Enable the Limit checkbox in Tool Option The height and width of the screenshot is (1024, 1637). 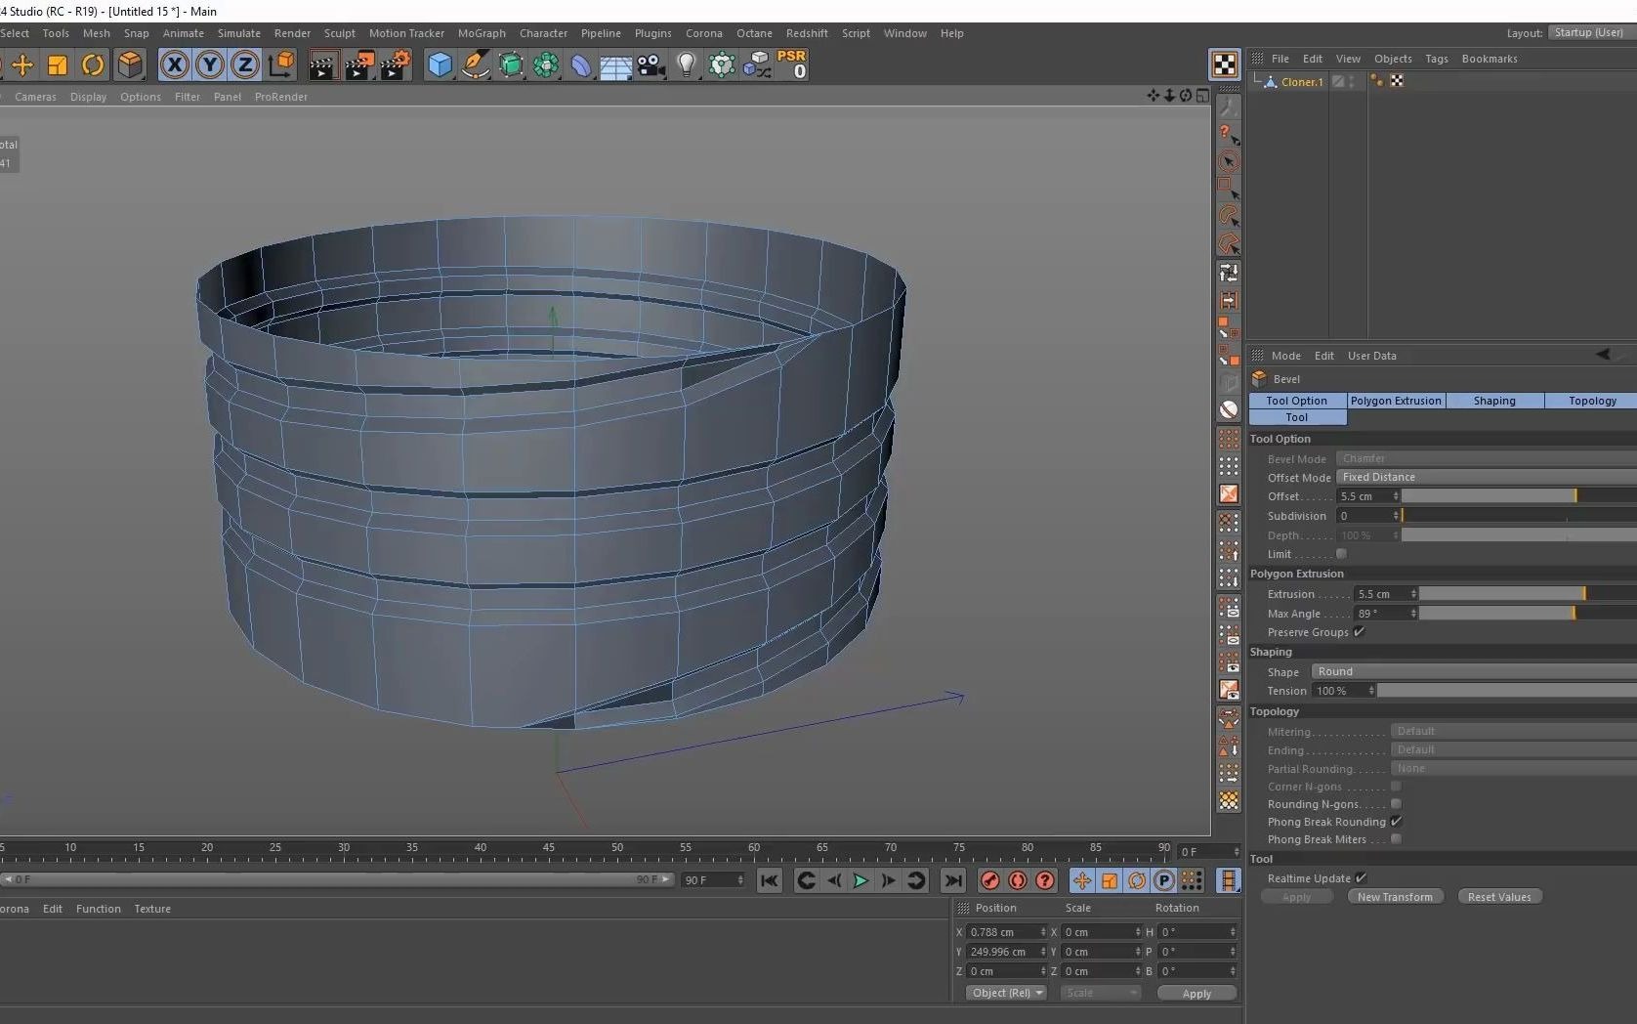1340,554
